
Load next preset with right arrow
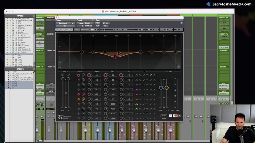click(x=149, y=30)
